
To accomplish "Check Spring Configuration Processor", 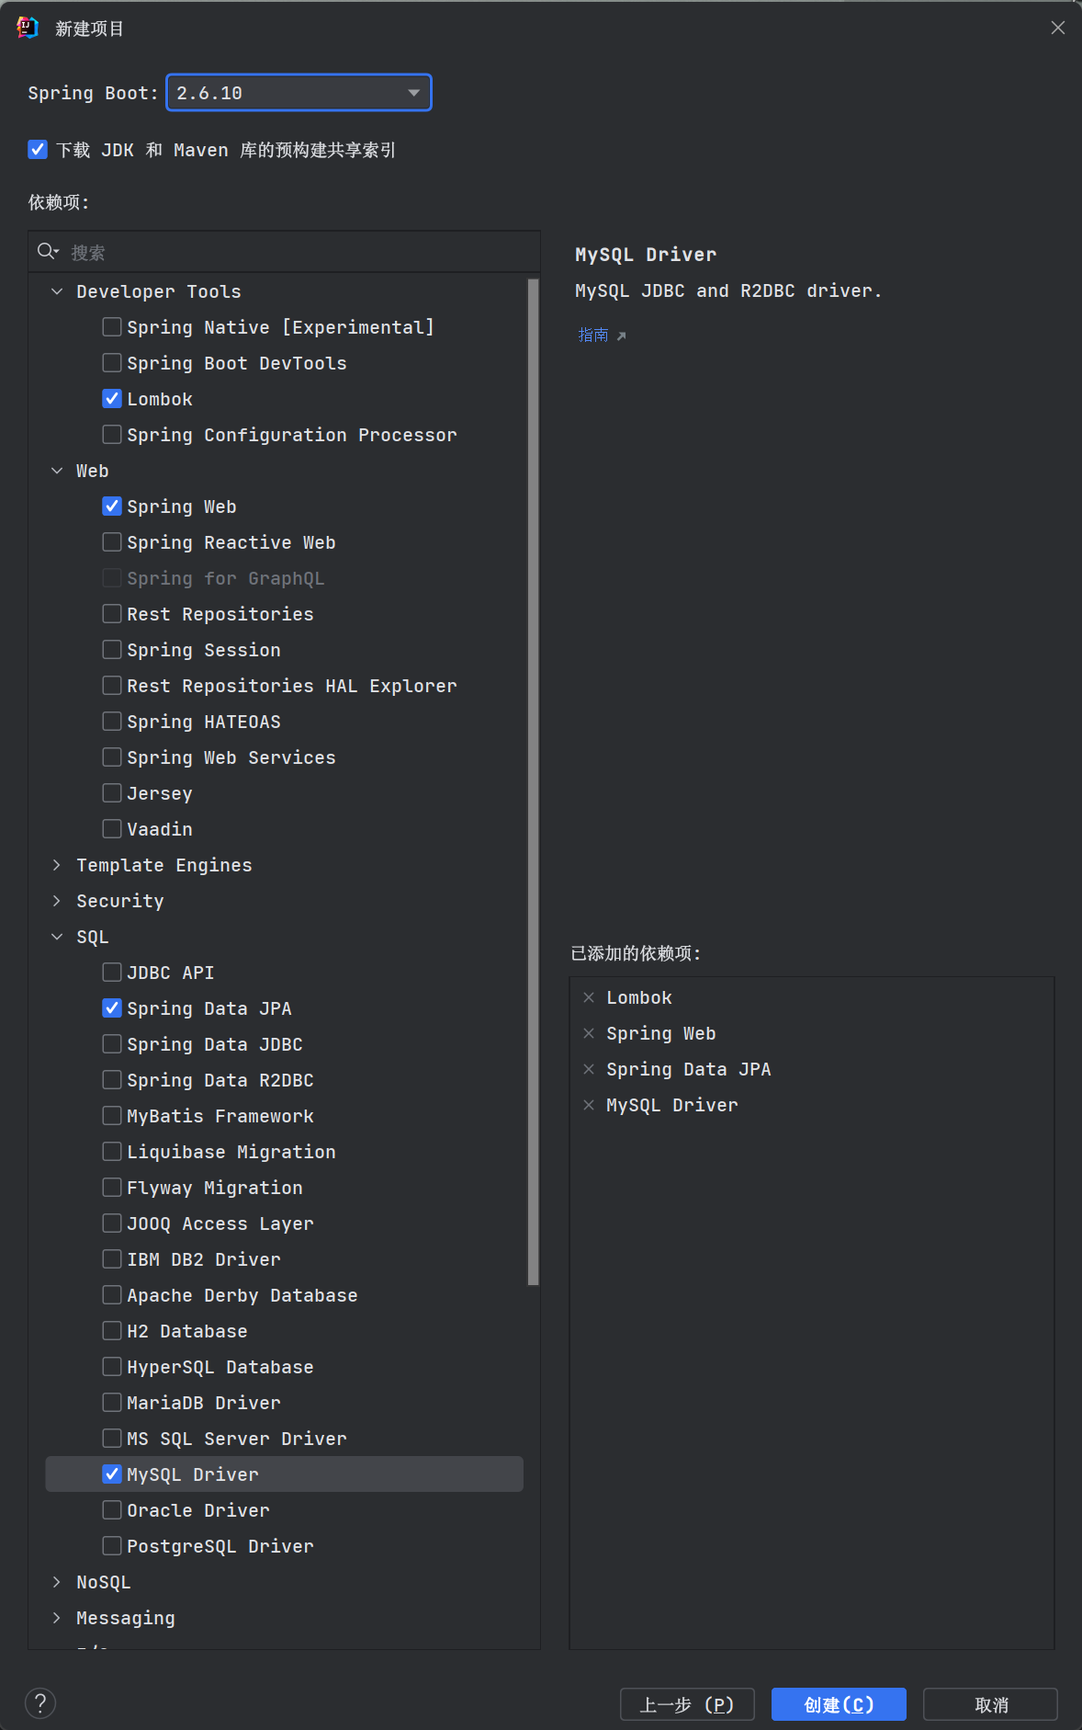I will pyautogui.click(x=112, y=434).
